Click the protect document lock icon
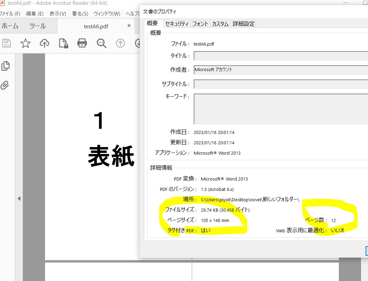The image size is (368, 281). 64,43
